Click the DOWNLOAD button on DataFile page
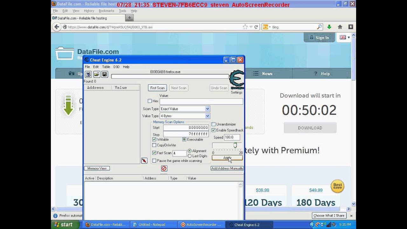 pyautogui.click(x=310, y=128)
